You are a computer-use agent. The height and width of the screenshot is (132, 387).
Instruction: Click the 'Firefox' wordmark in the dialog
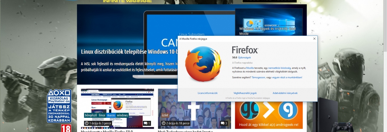(245, 50)
